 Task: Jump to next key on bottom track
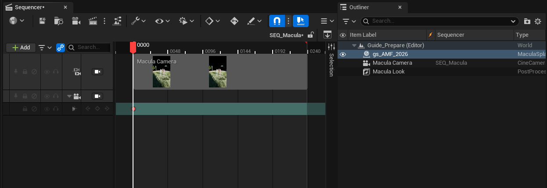coord(107,108)
